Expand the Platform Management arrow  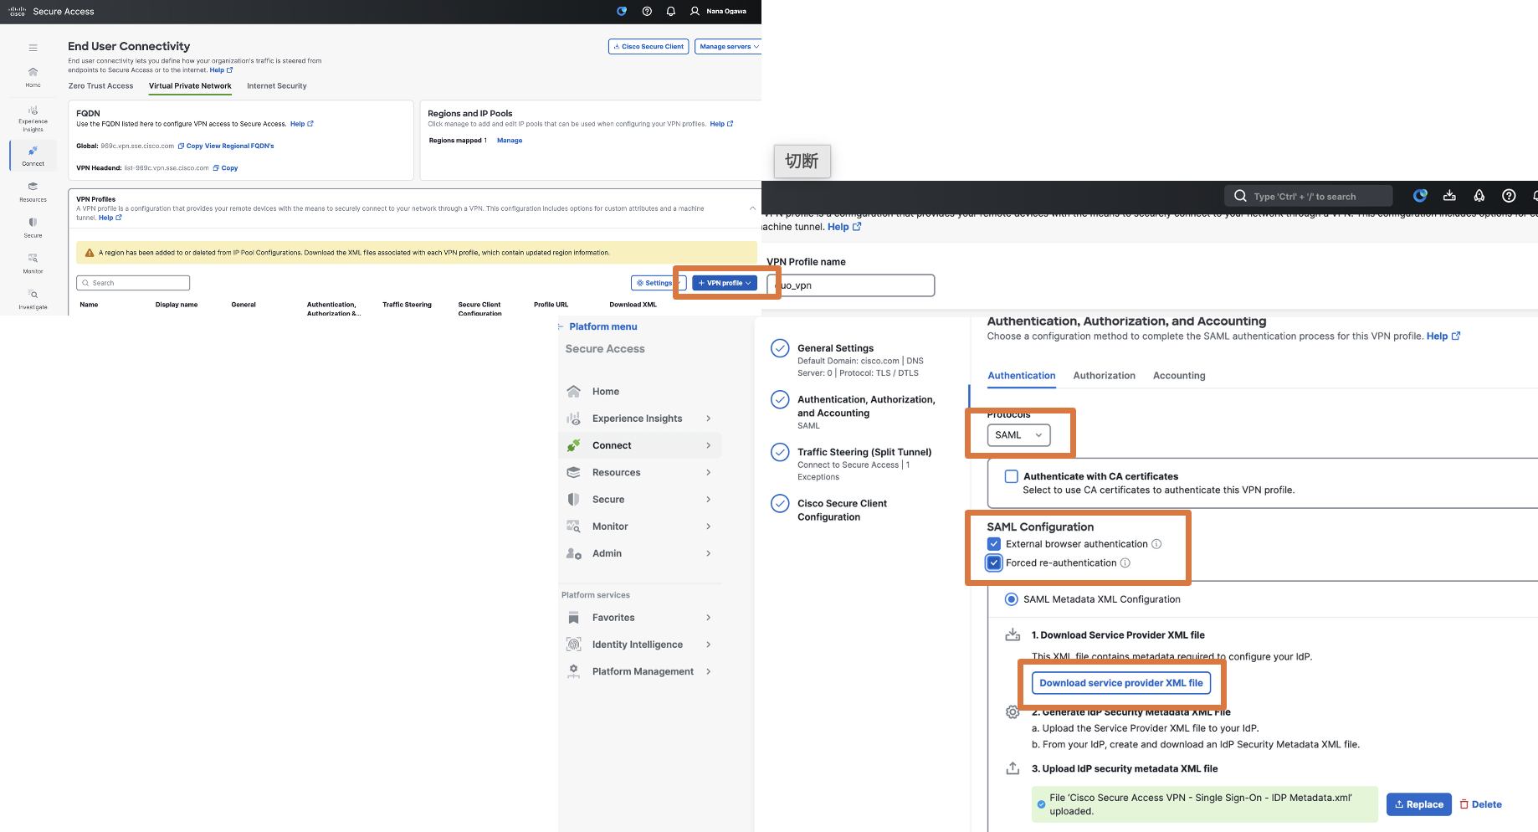pyautogui.click(x=709, y=671)
